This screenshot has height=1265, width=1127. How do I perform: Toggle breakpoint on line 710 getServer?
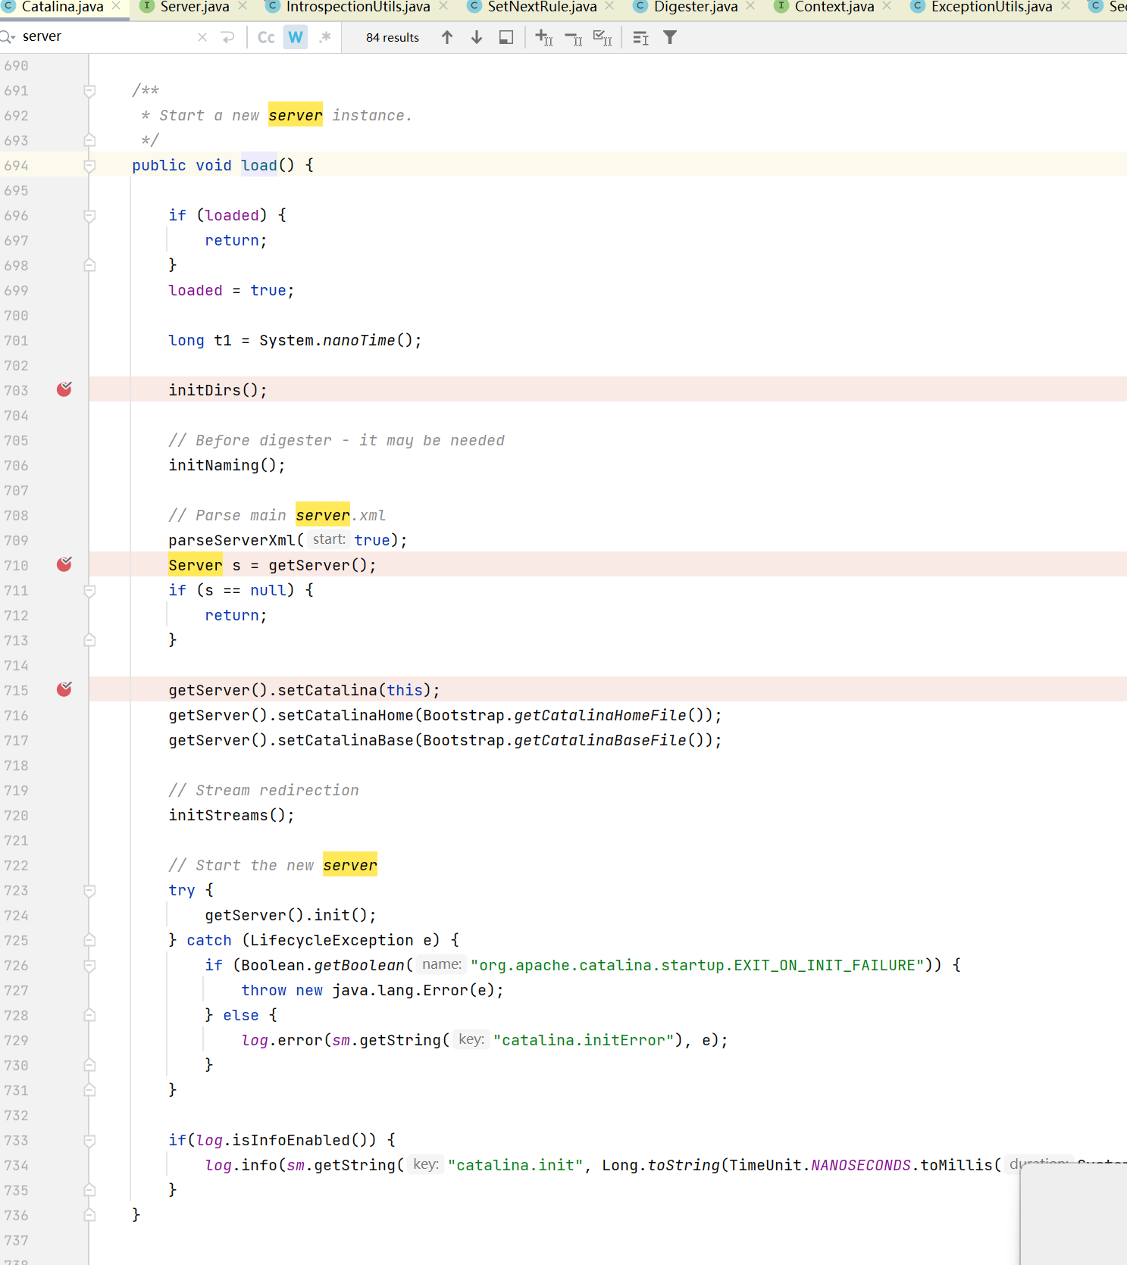coord(64,564)
